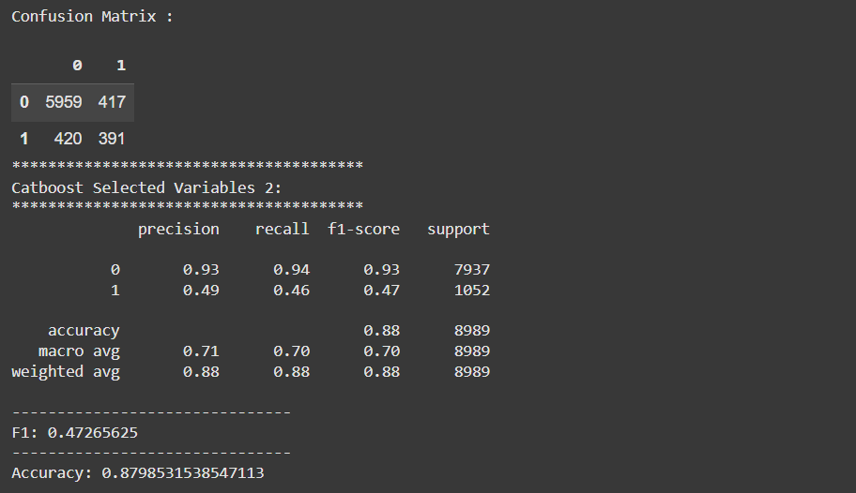The image size is (856, 493).
Task: Click the "macro avg" row label
Action: coord(79,351)
